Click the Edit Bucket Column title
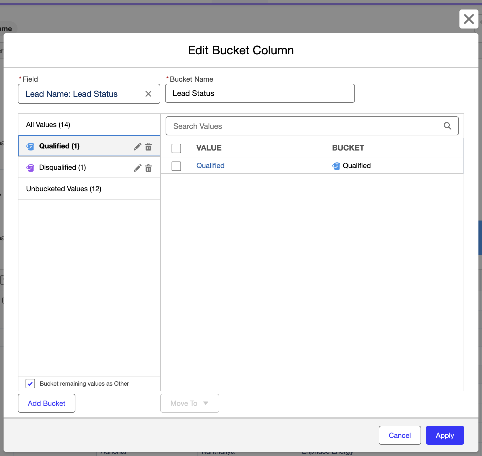Screen dimensions: 482x456 [241, 50]
